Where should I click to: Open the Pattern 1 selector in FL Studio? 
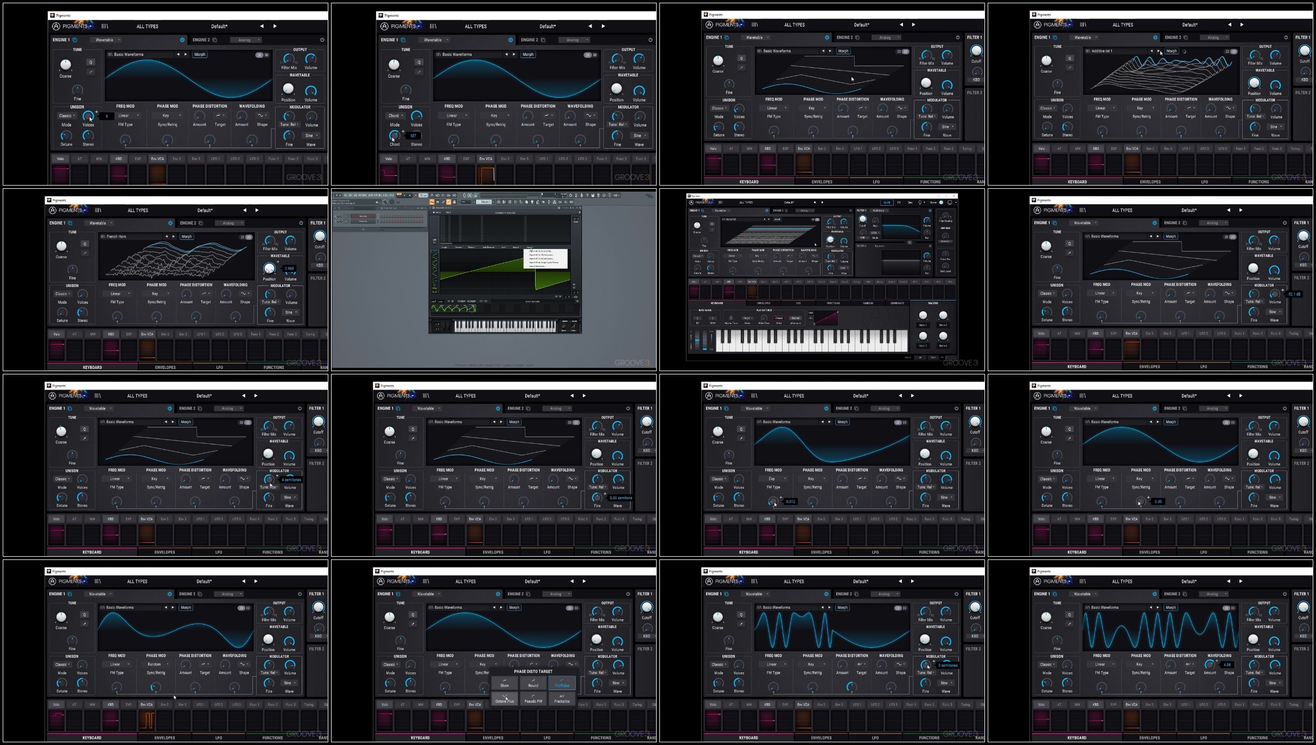tap(484, 202)
